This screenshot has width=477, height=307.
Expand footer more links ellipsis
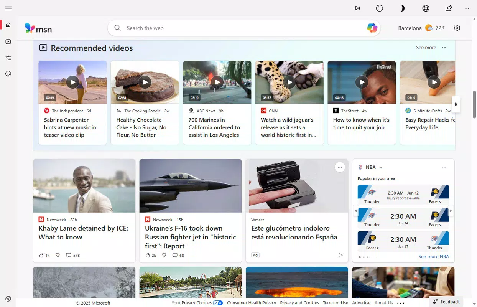(401, 303)
